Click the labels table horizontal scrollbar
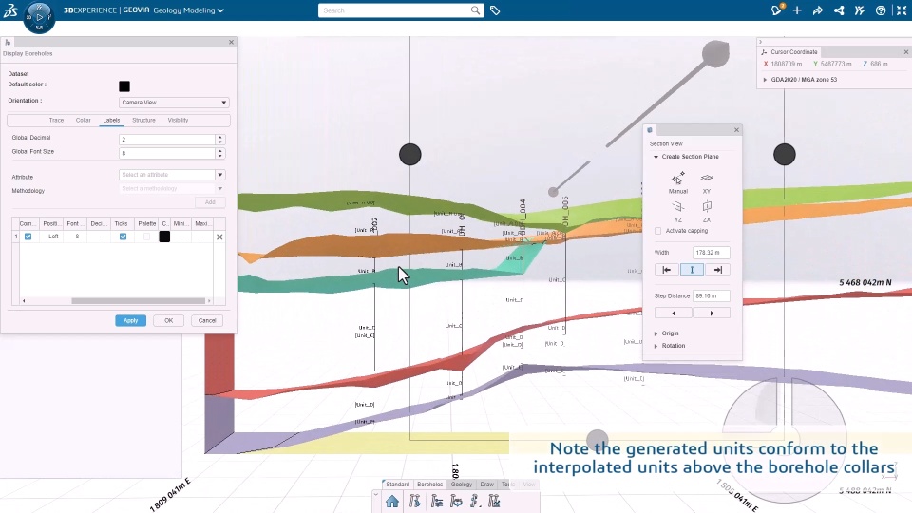 (x=139, y=301)
